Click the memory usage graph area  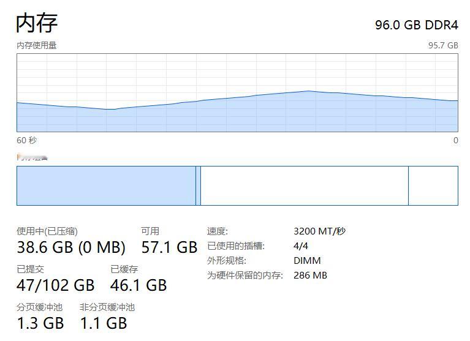[237, 93]
